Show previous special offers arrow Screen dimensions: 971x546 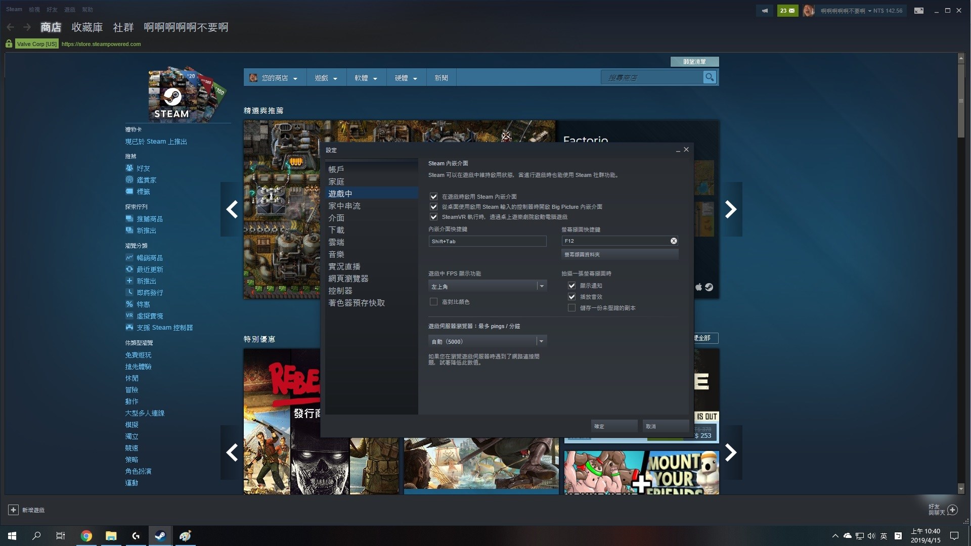point(232,452)
